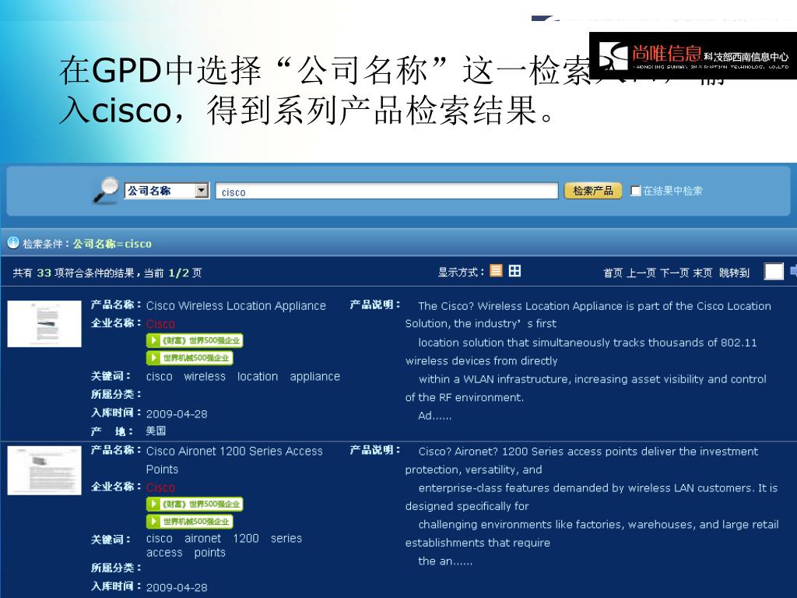The height and width of the screenshot is (598, 797).
Task: Click 世界机械500强企业 badge in second result
Action: pos(190,521)
